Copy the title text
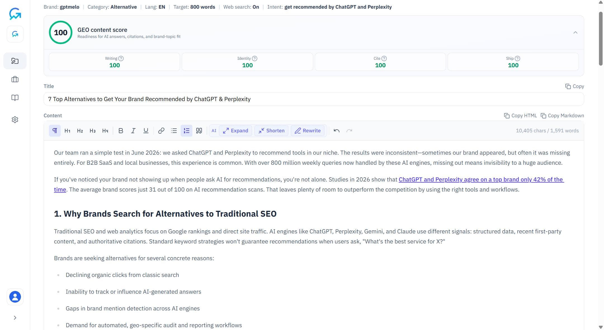This screenshot has width=604, height=330. (574, 86)
